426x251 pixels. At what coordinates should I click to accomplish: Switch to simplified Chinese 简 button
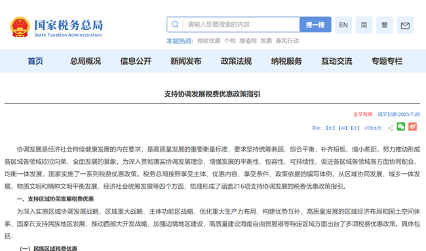pyautogui.click(x=364, y=25)
